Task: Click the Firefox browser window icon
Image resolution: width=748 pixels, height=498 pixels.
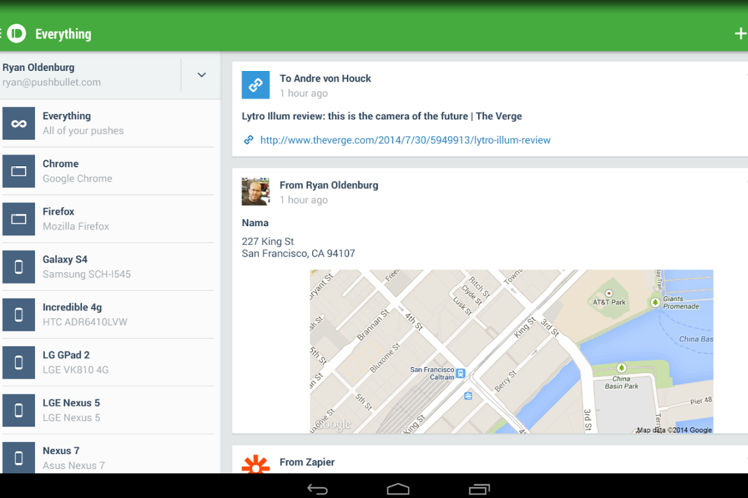Action: pyautogui.click(x=18, y=219)
